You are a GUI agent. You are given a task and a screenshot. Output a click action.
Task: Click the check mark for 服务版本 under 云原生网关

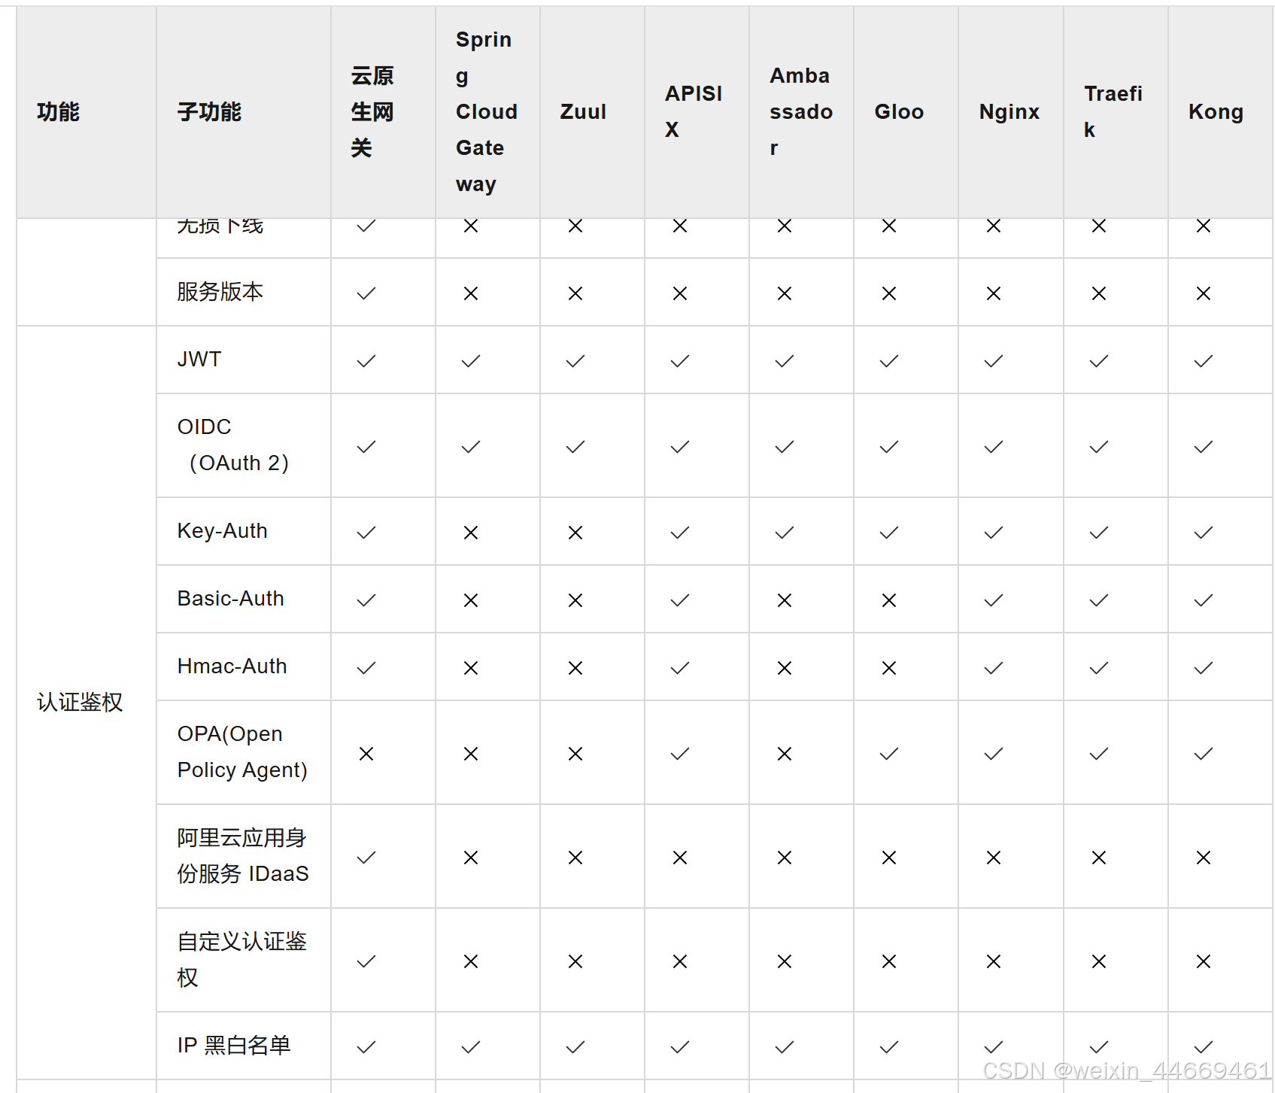point(366,293)
